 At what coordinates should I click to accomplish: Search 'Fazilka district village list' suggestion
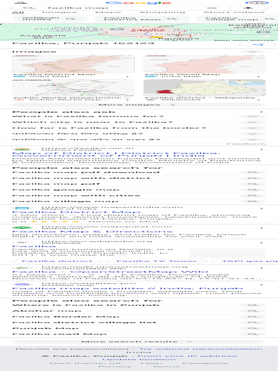tap(139, 322)
